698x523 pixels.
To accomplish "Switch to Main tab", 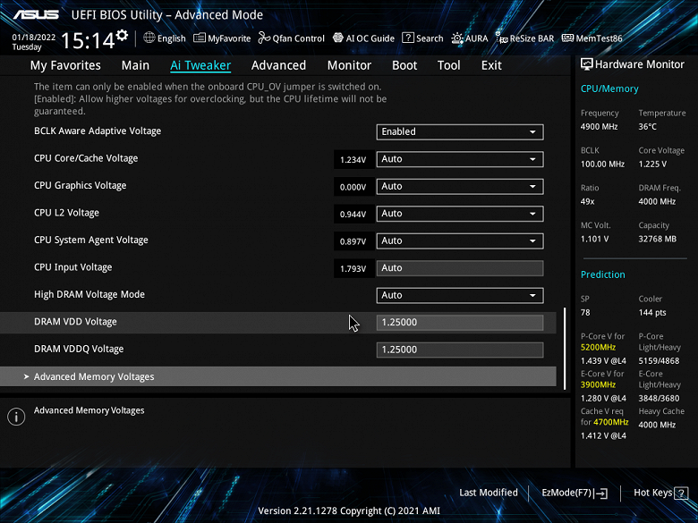I will tap(135, 65).
